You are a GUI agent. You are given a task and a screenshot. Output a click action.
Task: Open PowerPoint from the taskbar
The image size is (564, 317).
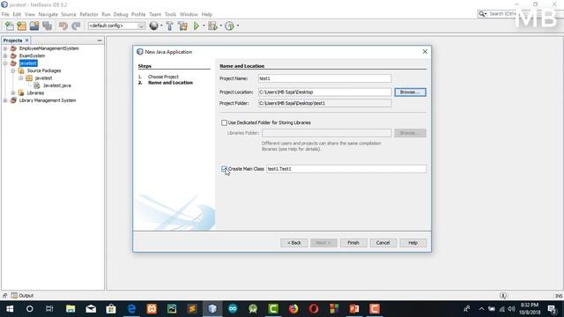click(x=354, y=309)
